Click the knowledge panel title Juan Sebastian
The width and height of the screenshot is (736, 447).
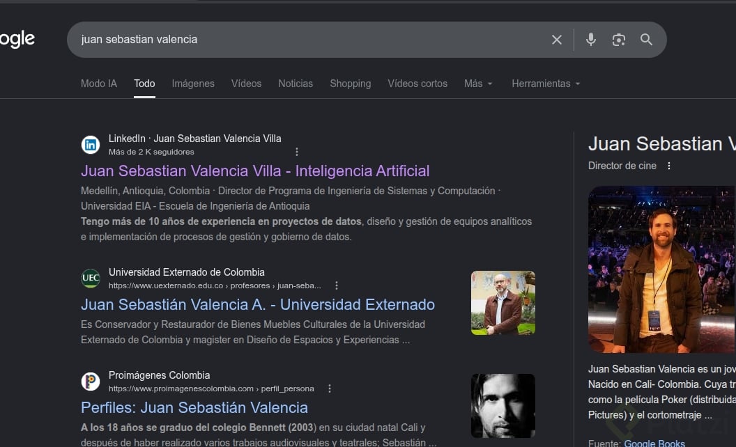[x=662, y=143]
